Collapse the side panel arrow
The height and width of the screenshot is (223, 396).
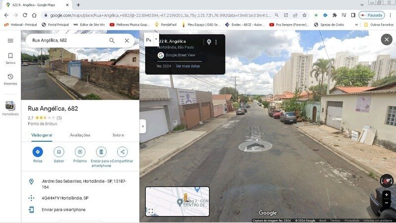point(143,126)
